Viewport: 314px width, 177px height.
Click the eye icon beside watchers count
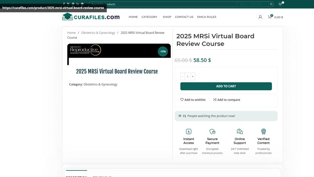[x=180, y=116]
